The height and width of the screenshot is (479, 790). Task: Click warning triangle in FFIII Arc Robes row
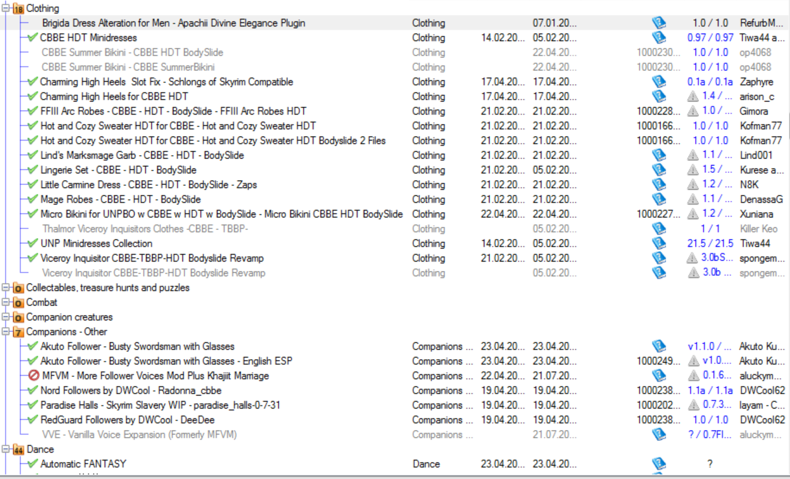tap(693, 111)
